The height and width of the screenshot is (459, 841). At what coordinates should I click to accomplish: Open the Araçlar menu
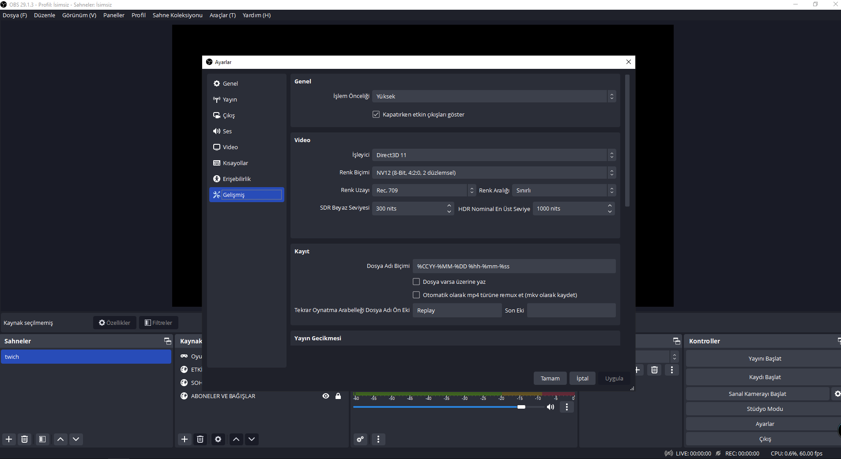(223, 15)
